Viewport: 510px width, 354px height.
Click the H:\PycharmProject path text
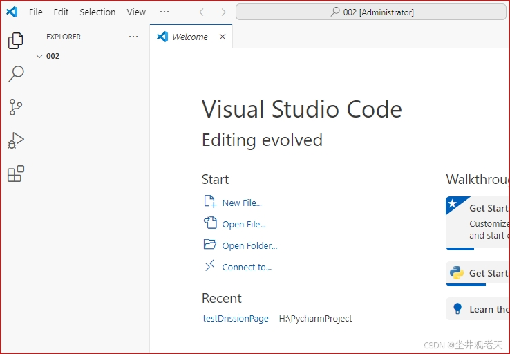pyautogui.click(x=316, y=318)
